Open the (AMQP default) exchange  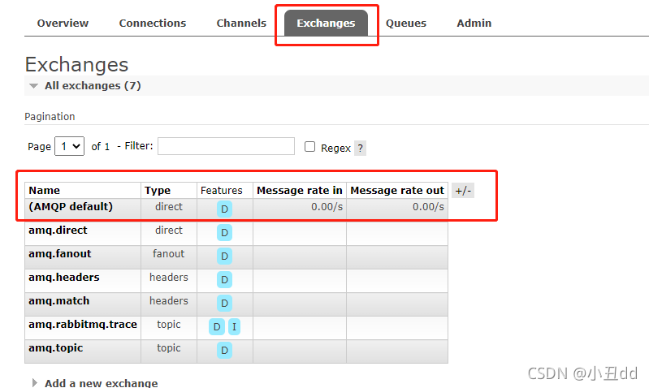point(71,206)
